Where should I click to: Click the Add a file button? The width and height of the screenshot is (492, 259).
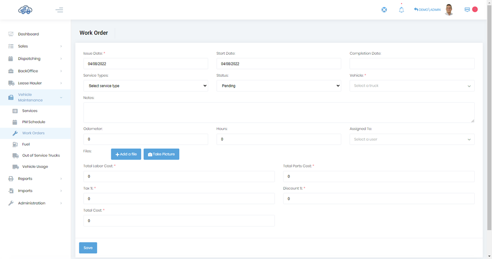tap(126, 154)
